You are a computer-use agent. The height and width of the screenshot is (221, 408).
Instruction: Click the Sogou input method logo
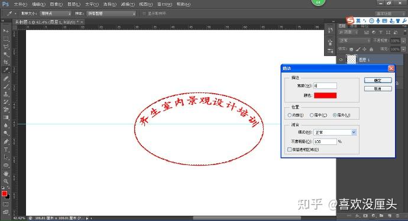click(350, 20)
